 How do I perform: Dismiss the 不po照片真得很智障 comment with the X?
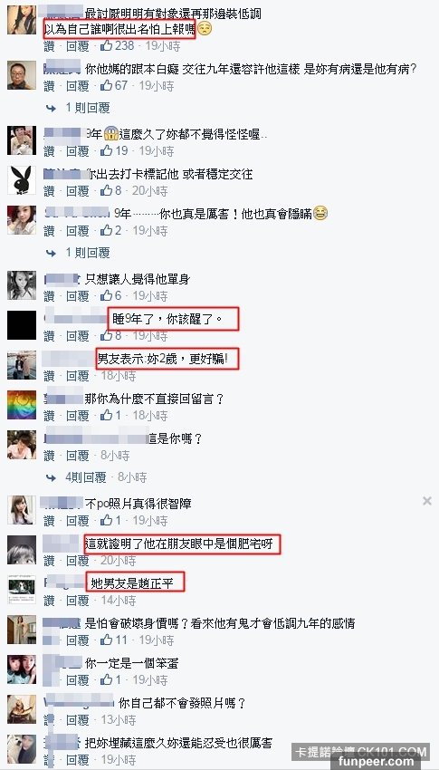427,501
